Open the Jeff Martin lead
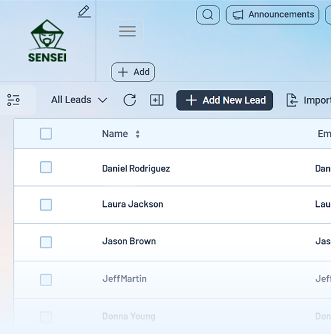The width and height of the screenshot is (331, 334). point(124,279)
